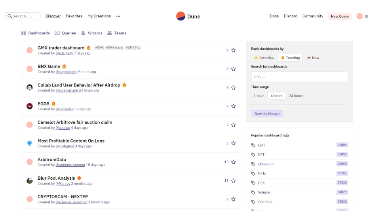The image size is (369, 220).
Task: Click the top search input field
Action: pos(23,16)
